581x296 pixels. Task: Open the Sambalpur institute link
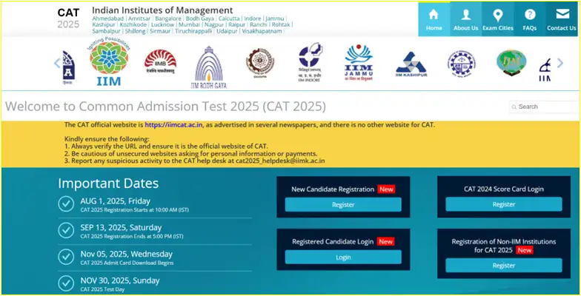(x=107, y=31)
